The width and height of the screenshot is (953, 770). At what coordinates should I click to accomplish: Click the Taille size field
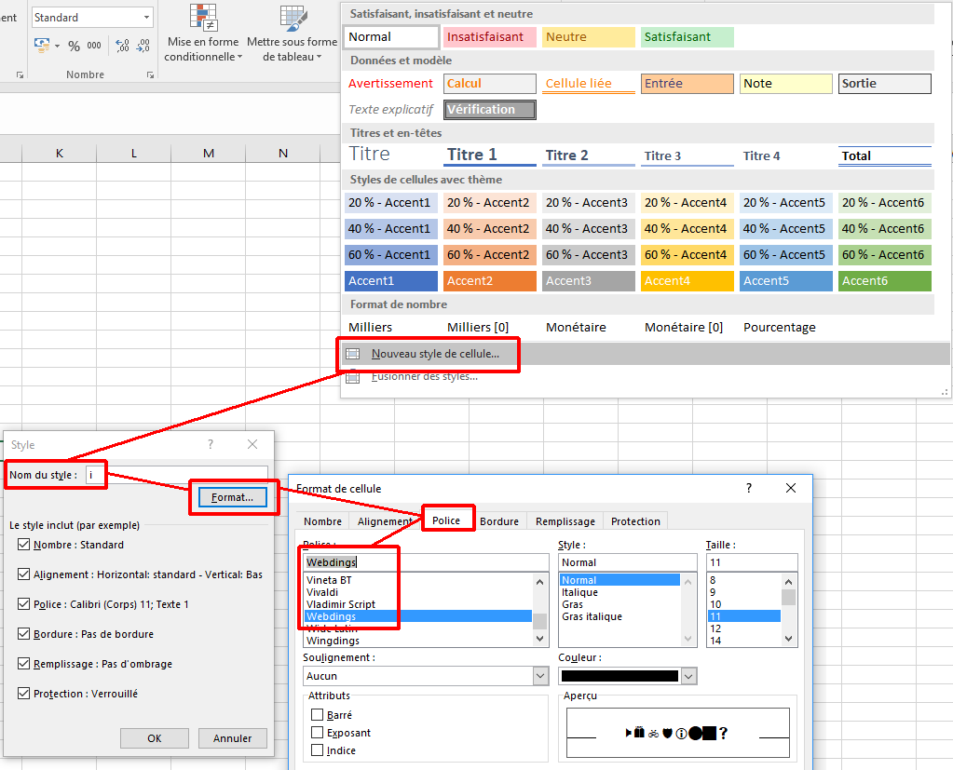(752, 562)
